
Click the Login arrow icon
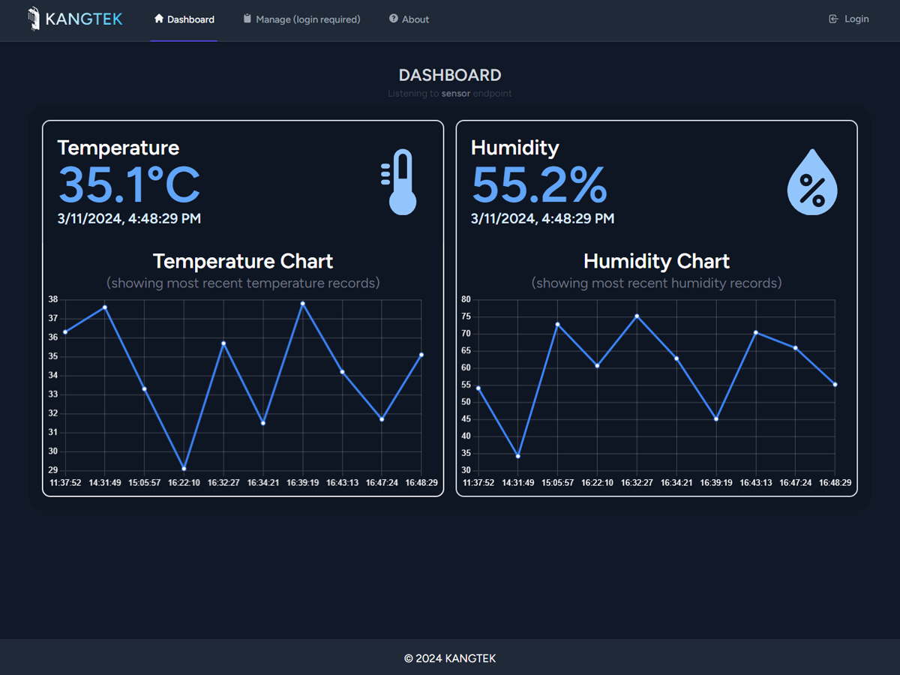833,19
